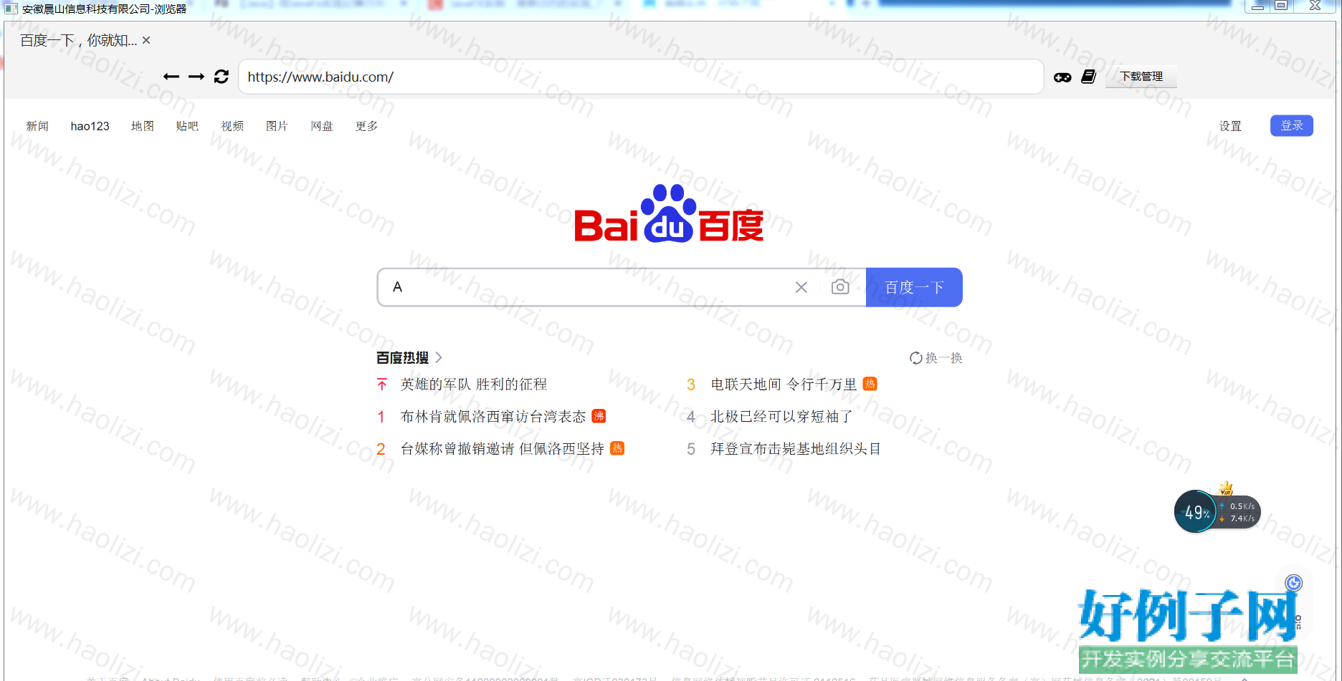The width and height of the screenshot is (1342, 681).
Task: Click the Baidu logo
Action: tap(669, 214)
